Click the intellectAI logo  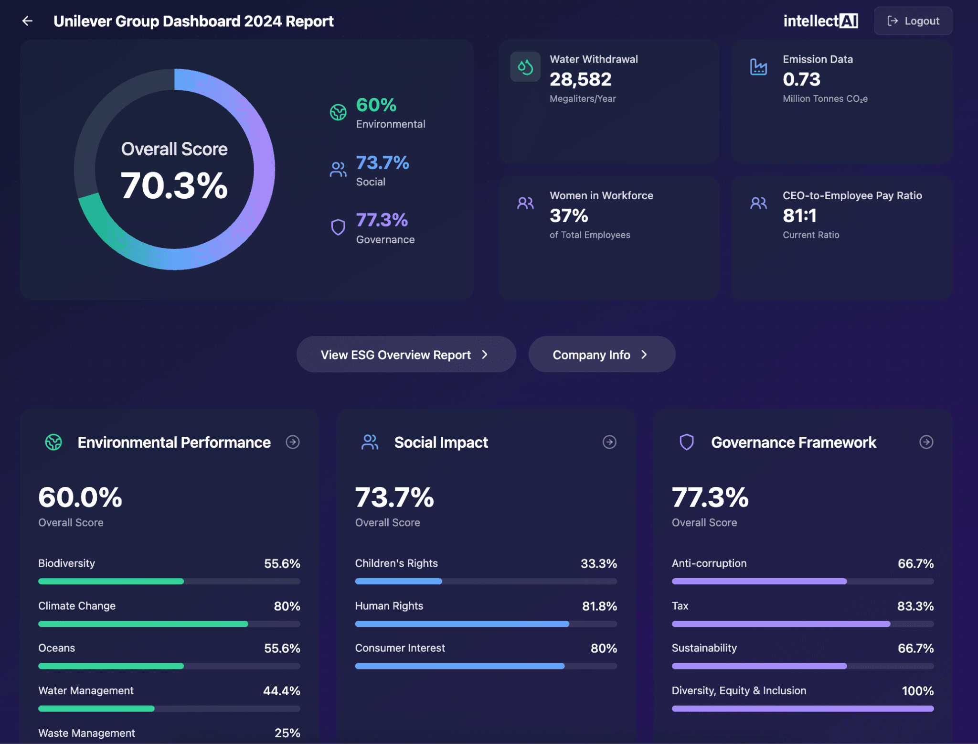click(820, 21)
